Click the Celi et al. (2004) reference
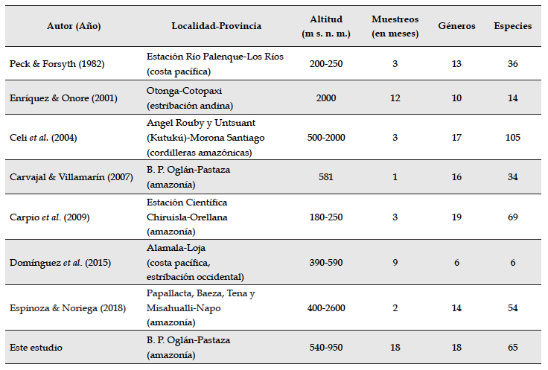The width and height of the screenshot is (548, 370). (42, 138)
